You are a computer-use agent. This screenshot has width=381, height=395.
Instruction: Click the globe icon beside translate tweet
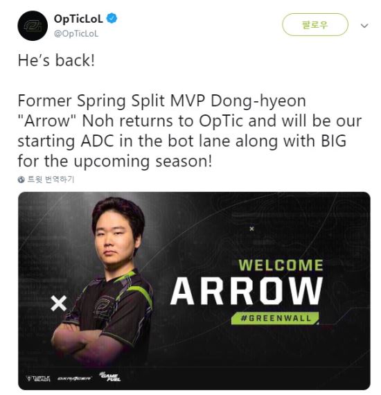pos(21,179)
